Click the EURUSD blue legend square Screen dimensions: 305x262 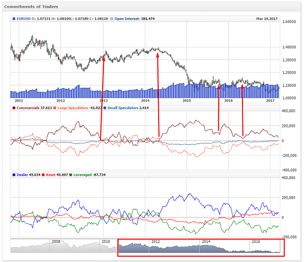click(14, 19)
